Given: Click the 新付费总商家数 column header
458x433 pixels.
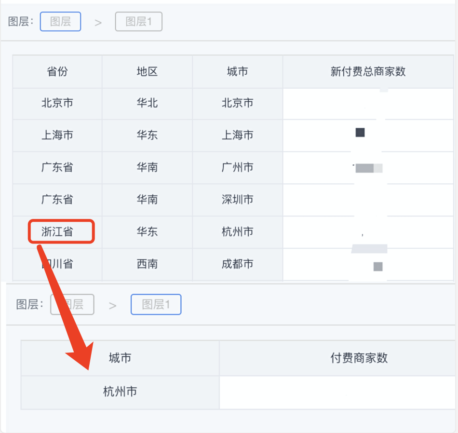Looking at the screenshot, I should (368, 71).
